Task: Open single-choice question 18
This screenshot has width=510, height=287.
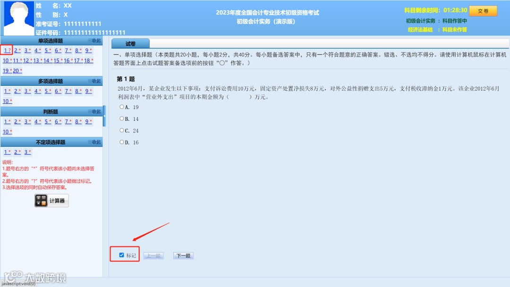Action: [88, 60]
